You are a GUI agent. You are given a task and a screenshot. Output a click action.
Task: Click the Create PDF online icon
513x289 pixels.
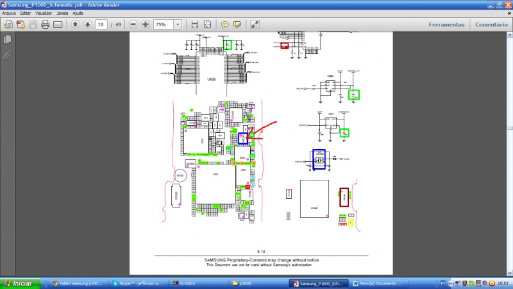[x=8, y=24]
